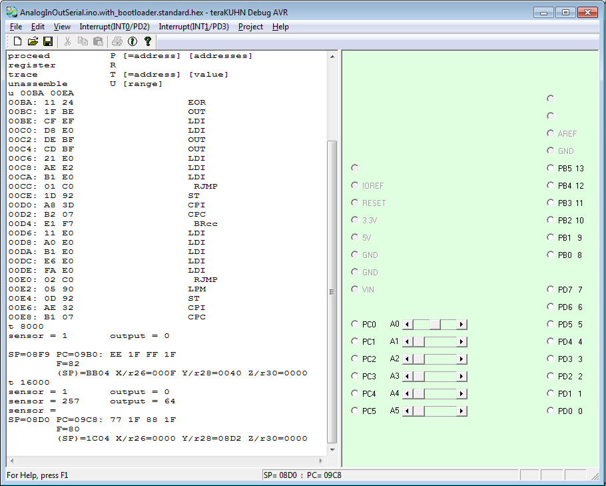
Task: Click the A3 slider left arrow
Action: pos(408,377)
